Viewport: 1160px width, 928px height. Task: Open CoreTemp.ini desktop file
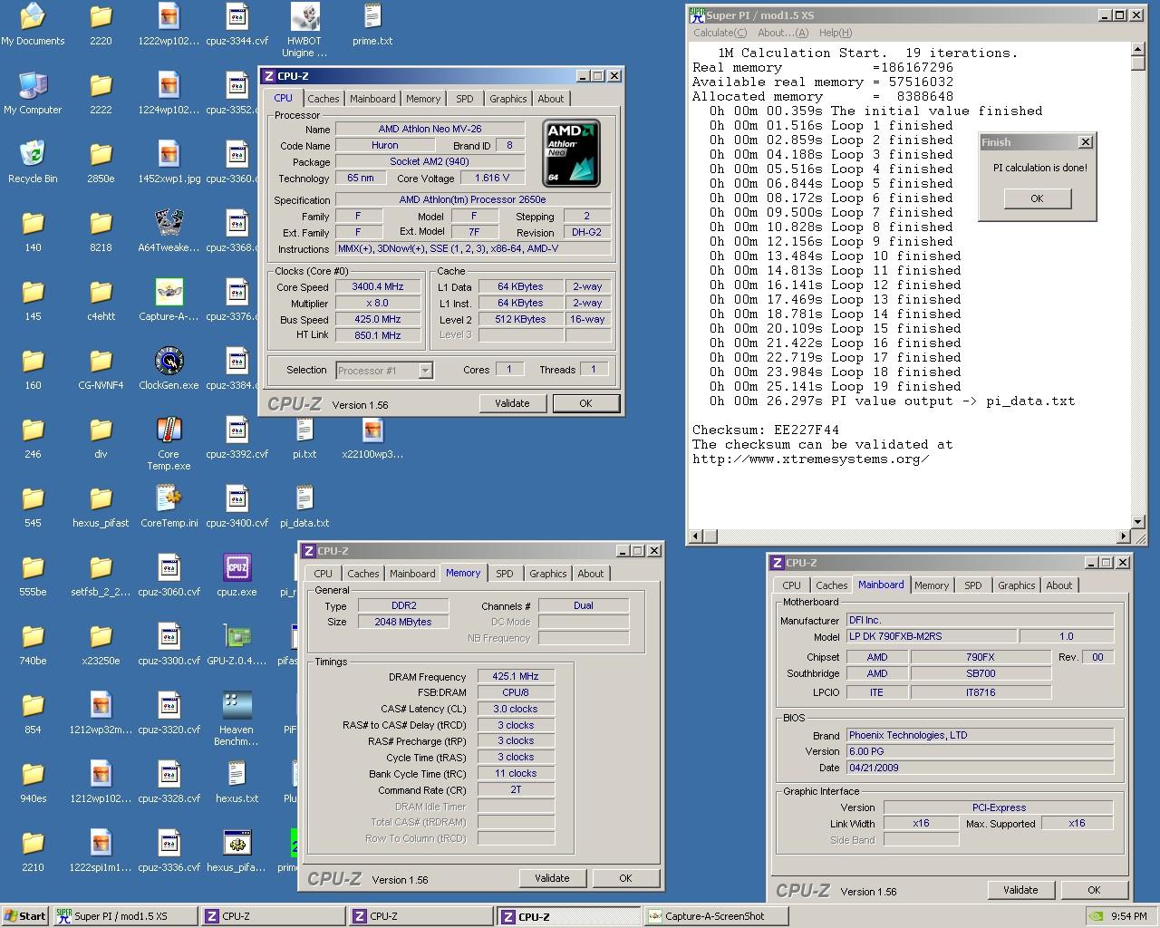(x=169, y=506)
